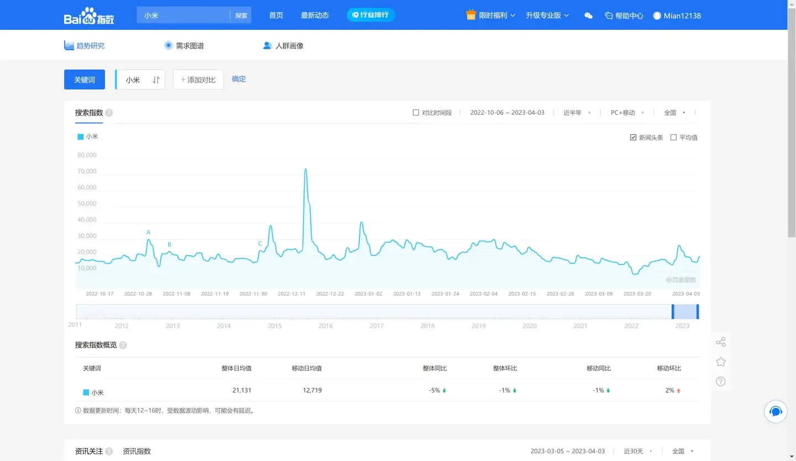Screen dimensions: 796x461
Task: Click the info icon before 数据更新时间
Action: (x=78, y=411)
